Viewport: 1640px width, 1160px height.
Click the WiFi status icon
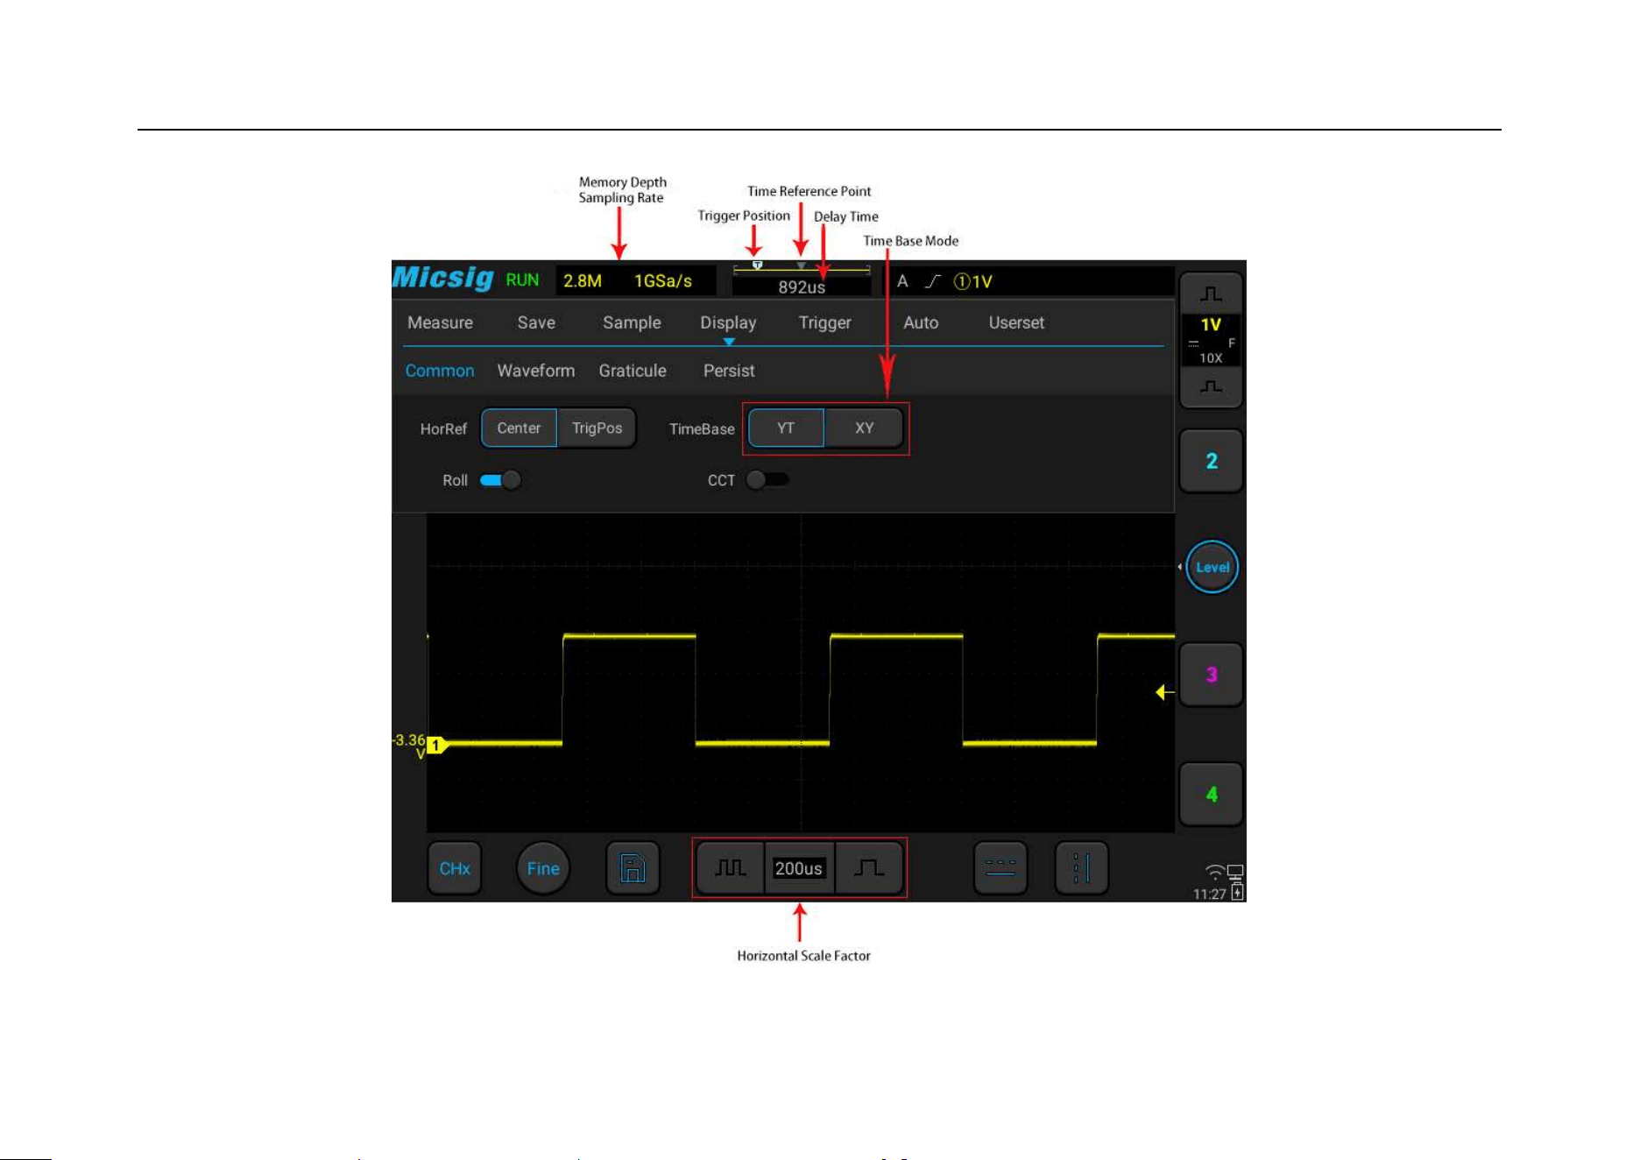(x=1214, y=872)
